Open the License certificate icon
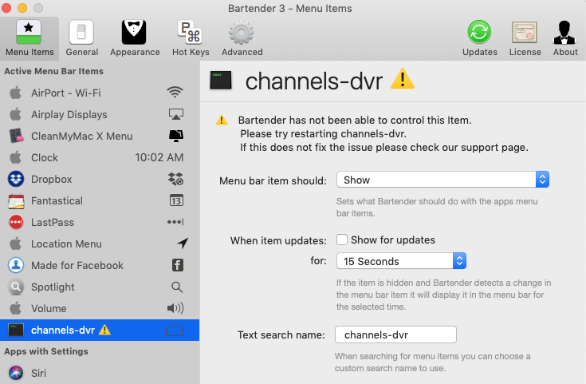 point(524,33)
